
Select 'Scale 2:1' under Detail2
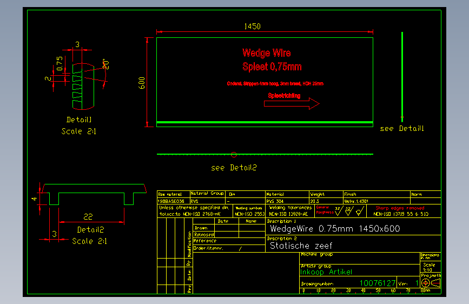(89, 241)
